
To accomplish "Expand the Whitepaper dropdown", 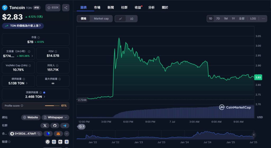I will [x=65, y=117].
